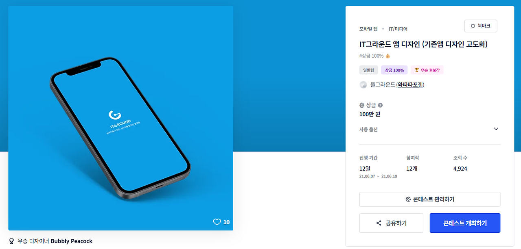Click the trophy icon in 우승 후보작 tag

point(416,70)
